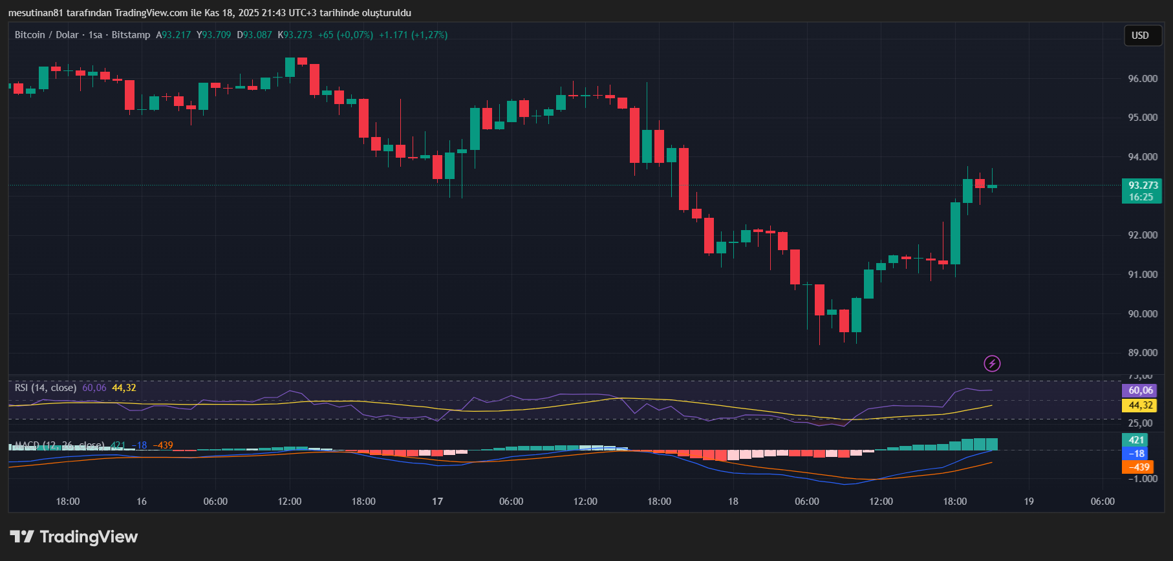Open the USD currency selector

(1140, 36)
